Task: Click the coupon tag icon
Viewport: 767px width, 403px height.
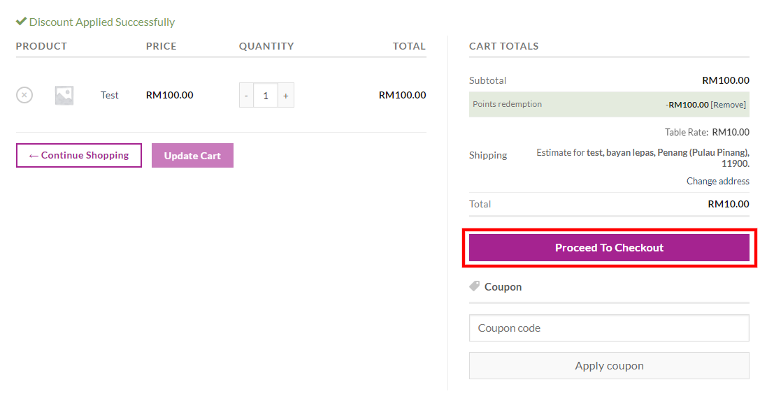Action: coord(474,286)
